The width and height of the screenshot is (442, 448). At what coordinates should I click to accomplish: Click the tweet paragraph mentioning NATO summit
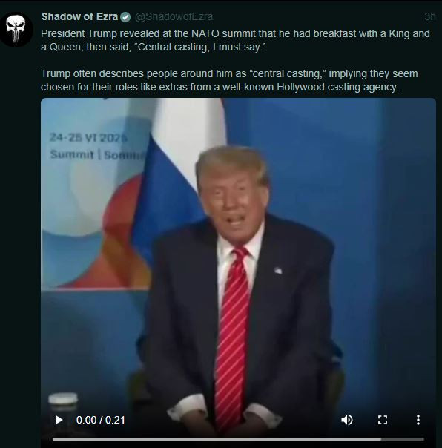click(235, 40)
